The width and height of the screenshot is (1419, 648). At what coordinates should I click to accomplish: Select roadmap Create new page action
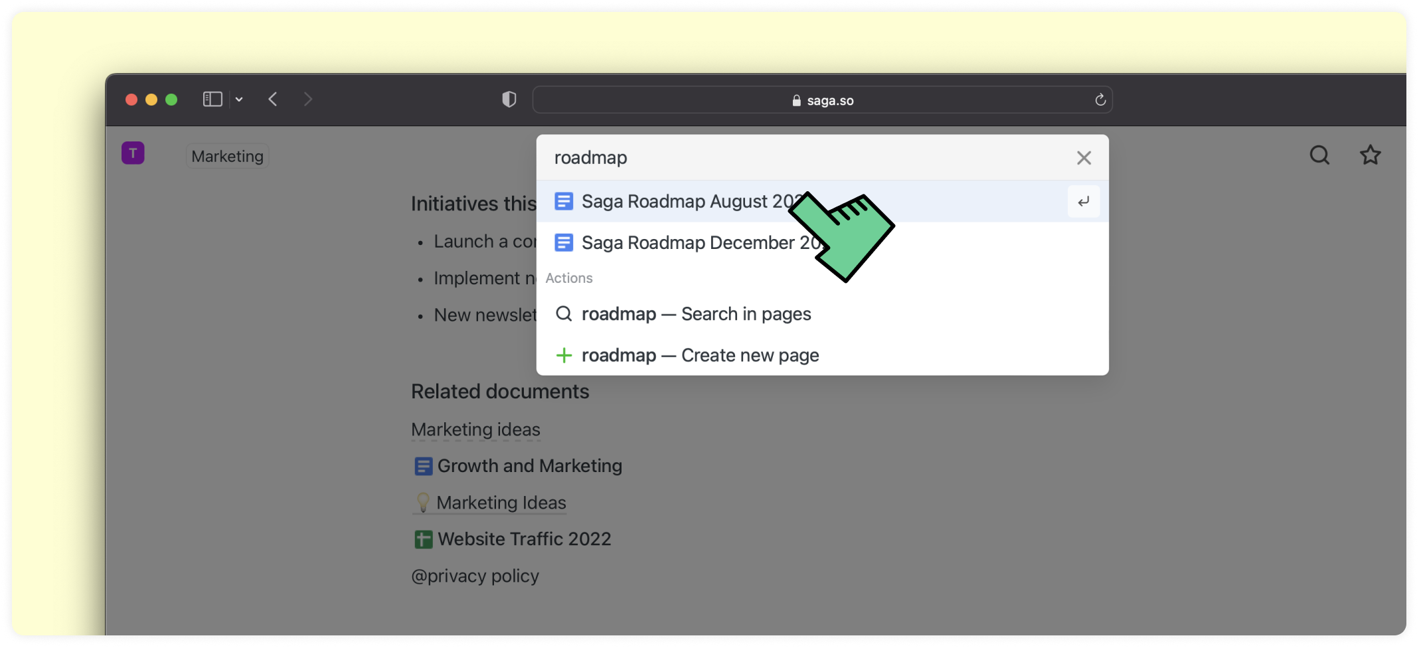coord(700,355)
